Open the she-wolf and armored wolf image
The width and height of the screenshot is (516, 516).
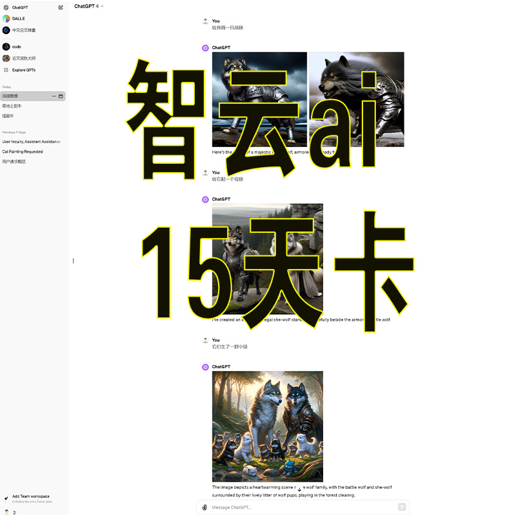point(268,259)
